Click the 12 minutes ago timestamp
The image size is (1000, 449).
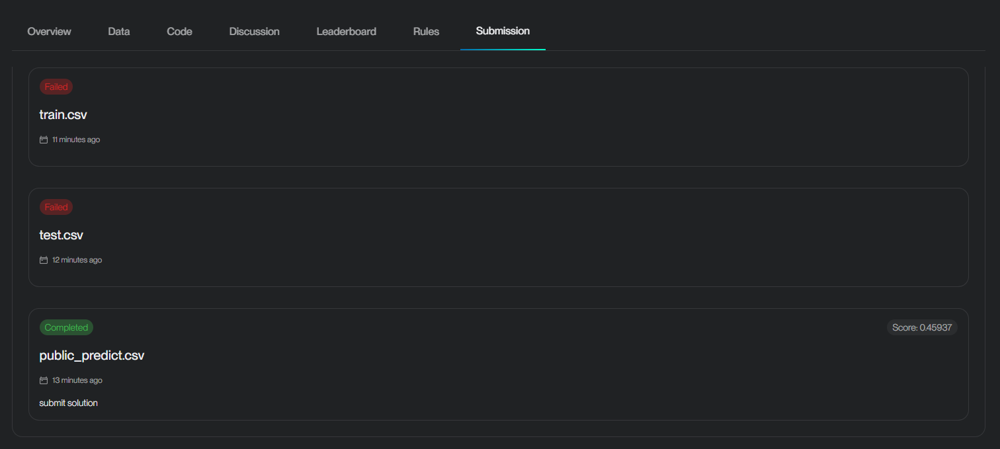(77, 260)
